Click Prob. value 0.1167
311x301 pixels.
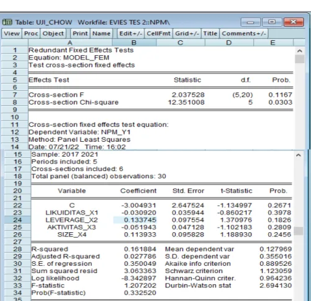point(281,95)
